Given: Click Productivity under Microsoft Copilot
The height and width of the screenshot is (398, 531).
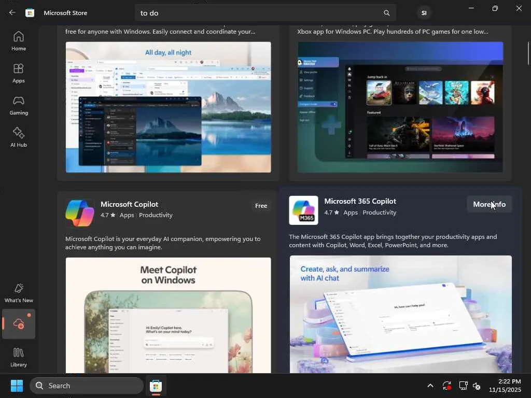Looking at the screenshot, I should (x=156, y=215).
